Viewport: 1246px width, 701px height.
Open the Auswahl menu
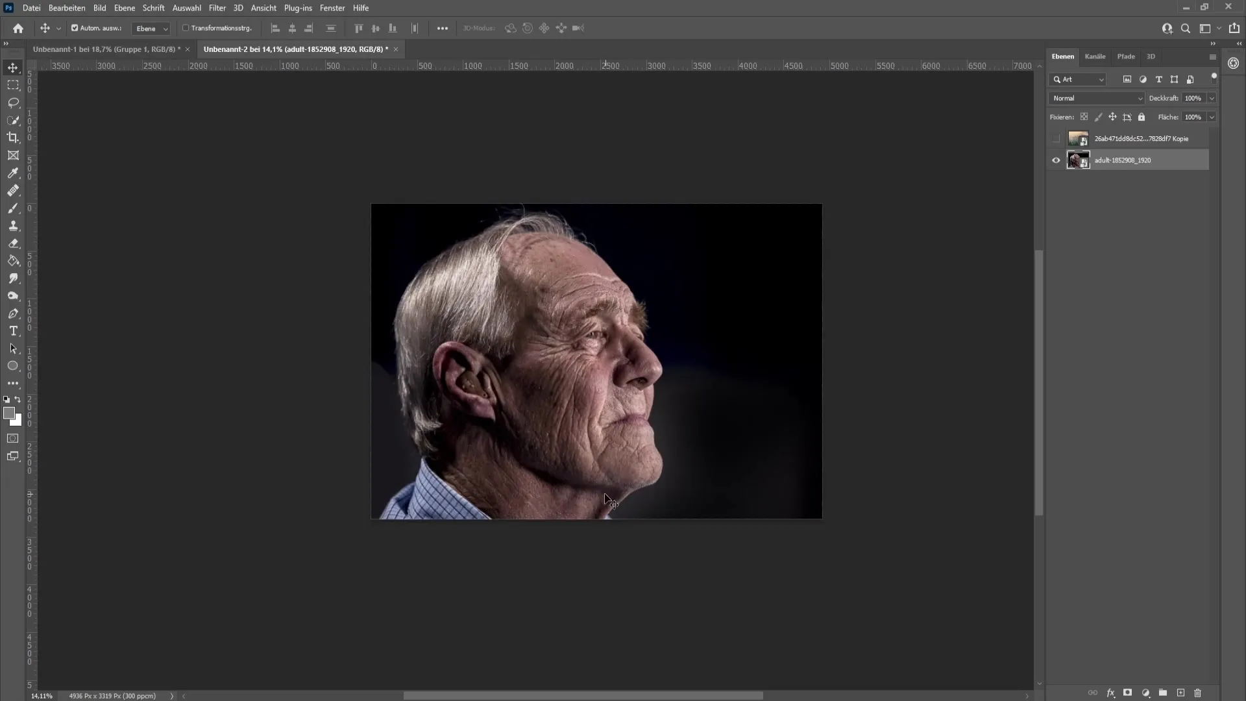click(186, 8)
